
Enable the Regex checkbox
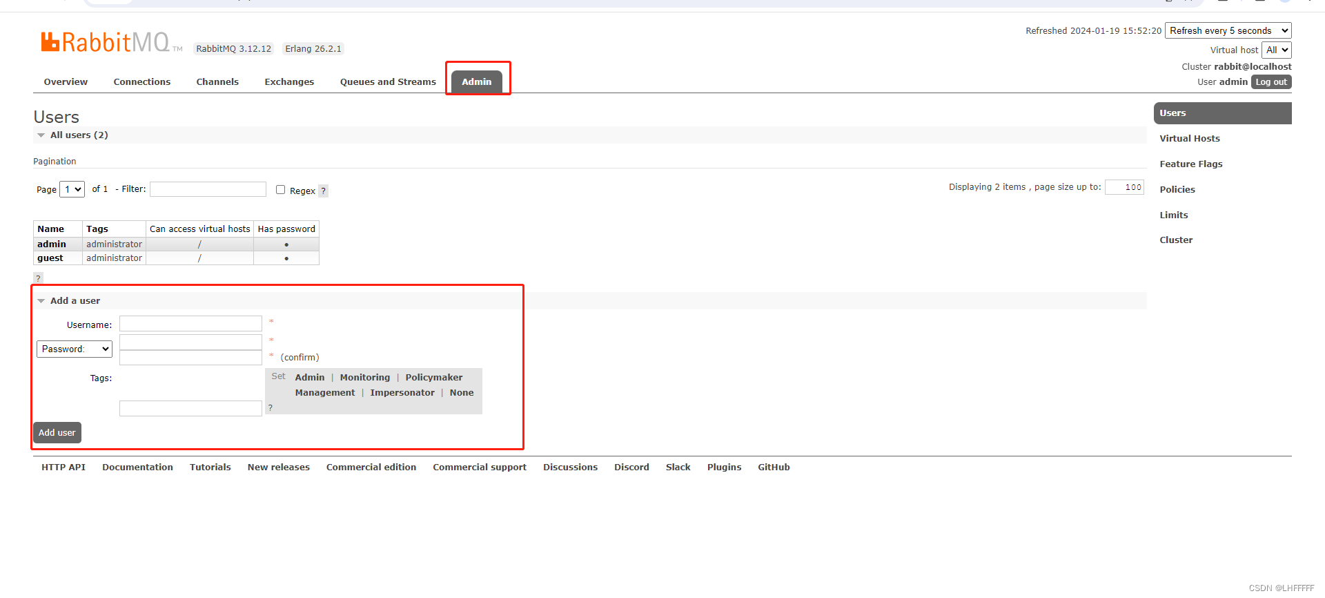280,189
